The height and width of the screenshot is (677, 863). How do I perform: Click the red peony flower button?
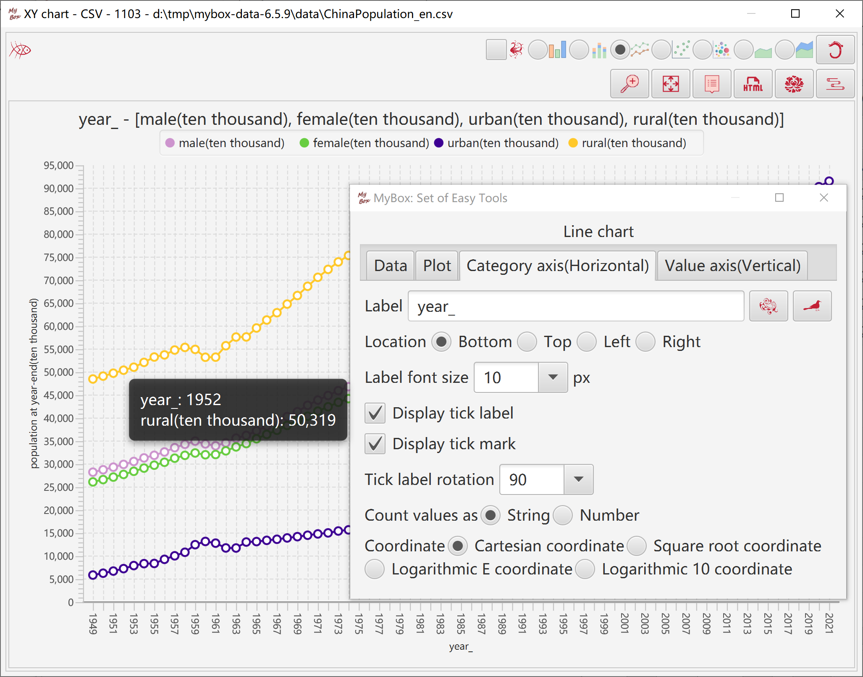pyautogui.click(x=794, y=84)
